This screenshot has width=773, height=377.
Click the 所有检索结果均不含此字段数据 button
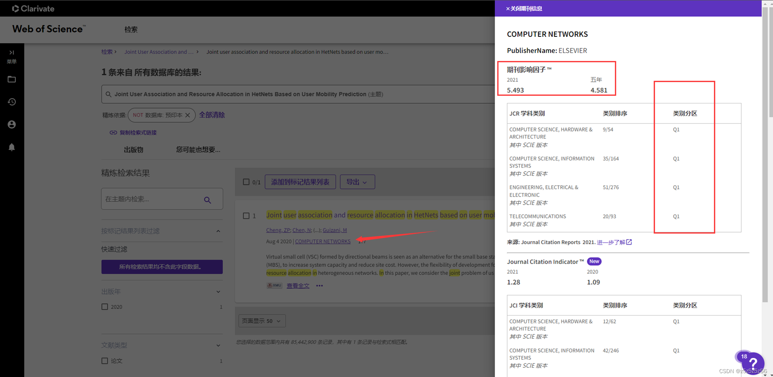[162, 267]
